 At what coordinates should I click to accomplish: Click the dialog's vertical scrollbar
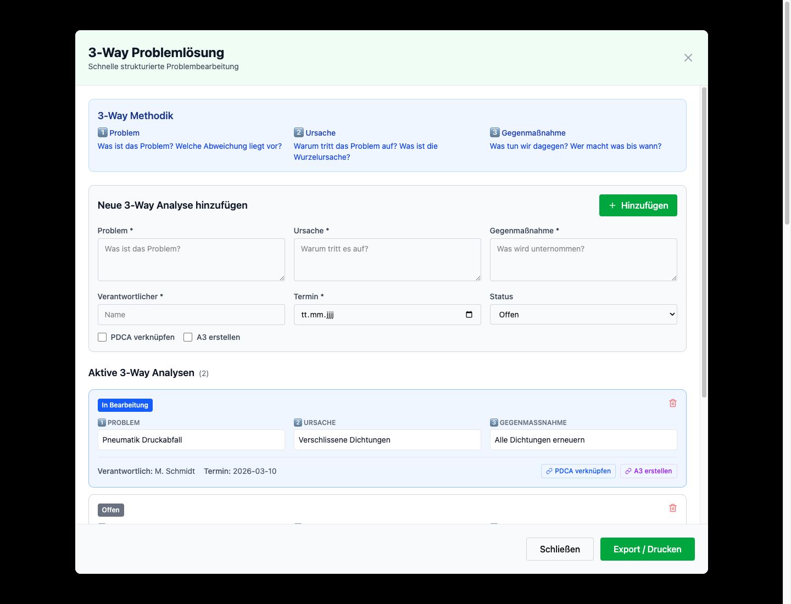click(x=704, y=242)
